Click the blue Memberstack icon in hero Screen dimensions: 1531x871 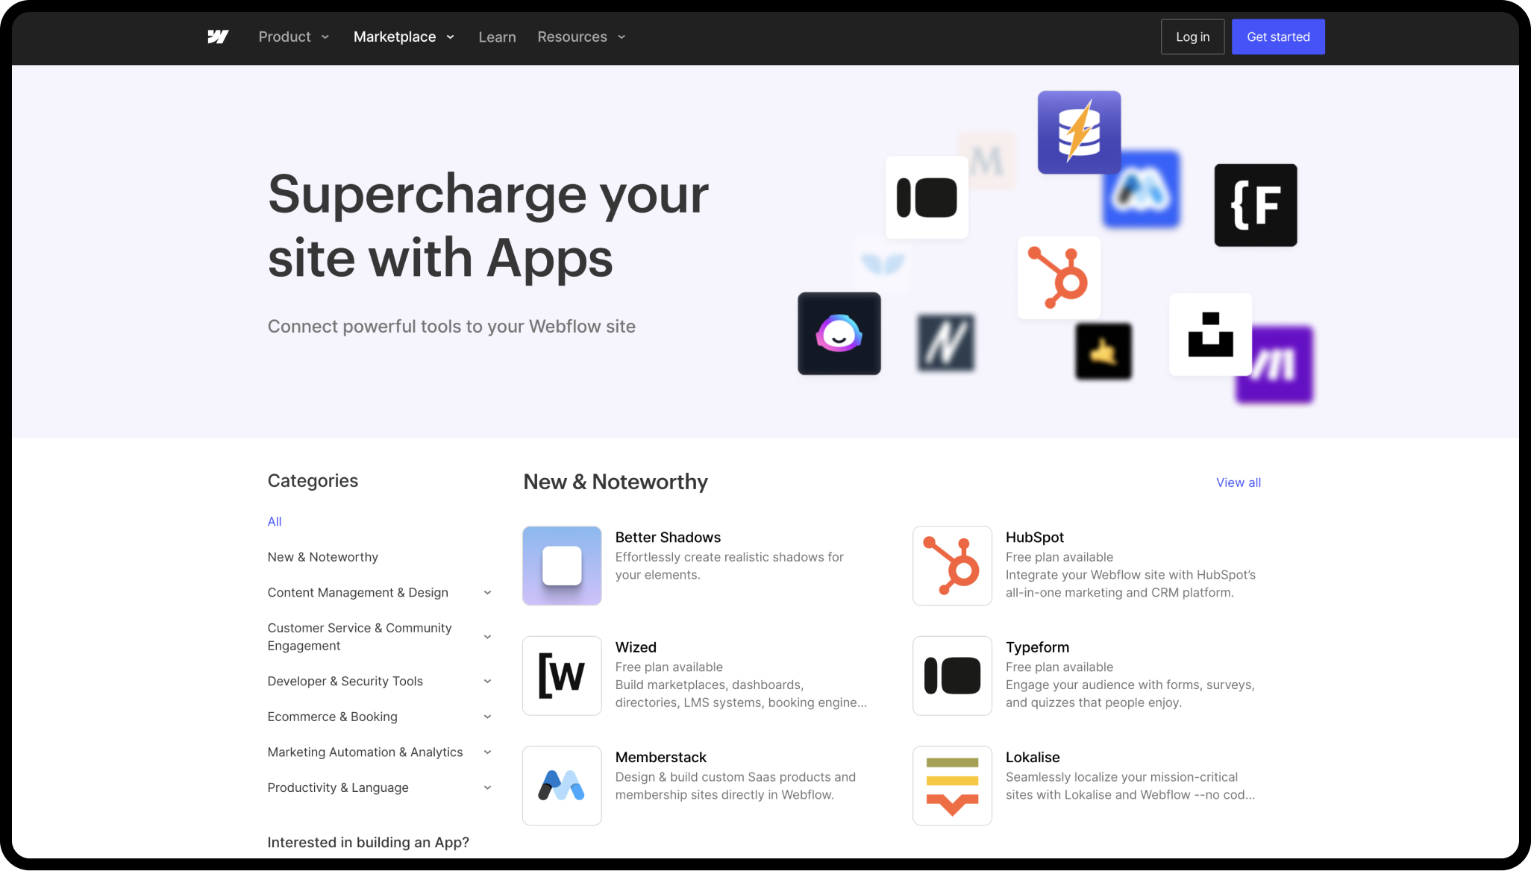pyautogui.click(x=1142, y=189)
